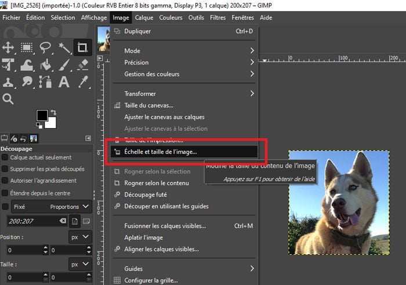
Task: Choose Taille du canevas
Action: pos(184,106)
